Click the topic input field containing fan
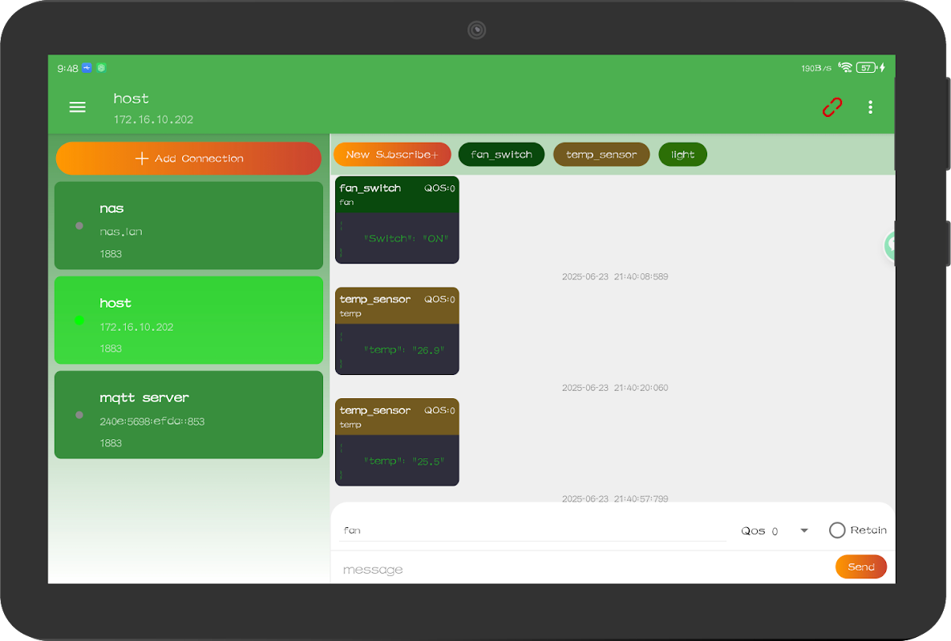 533,530
